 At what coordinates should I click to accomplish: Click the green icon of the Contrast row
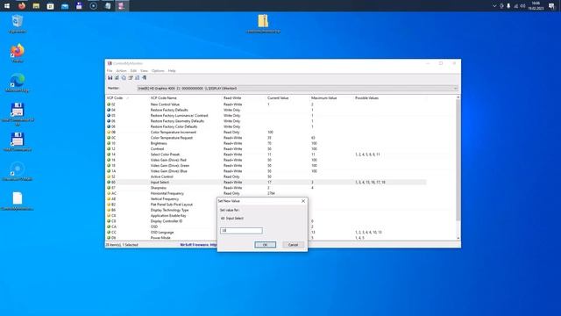point(109,148)
